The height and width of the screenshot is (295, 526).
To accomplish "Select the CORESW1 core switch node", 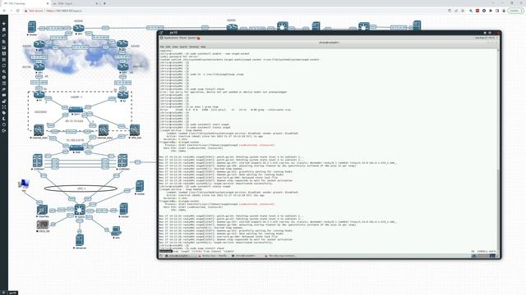I will 38,161.
